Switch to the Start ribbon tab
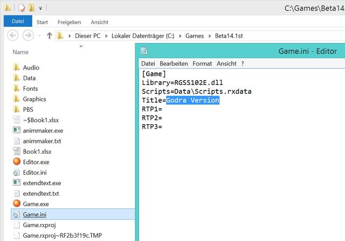This screenshot has width=345, height=241. coord(42,22)
